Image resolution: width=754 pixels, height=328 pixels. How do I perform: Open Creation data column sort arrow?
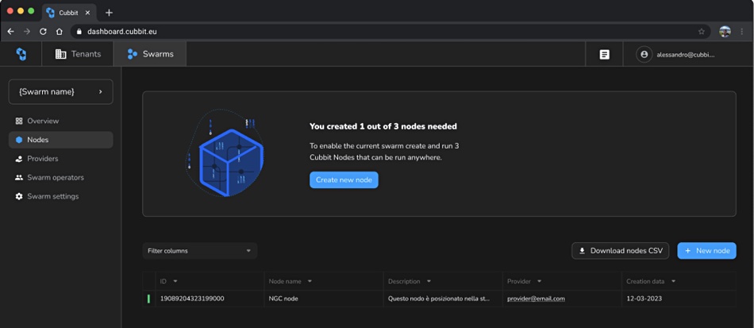coord(673,281)
